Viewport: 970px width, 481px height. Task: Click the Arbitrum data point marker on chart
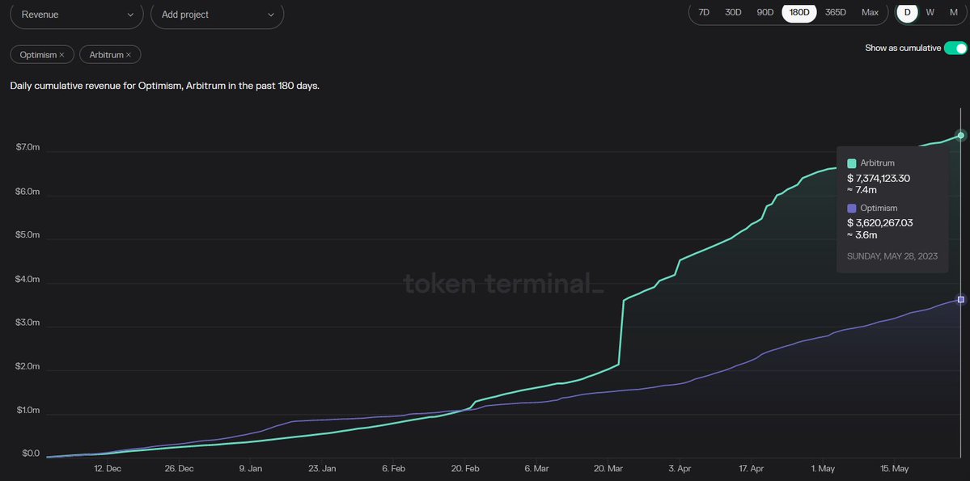pyautogui.click(x=961, y=135)
